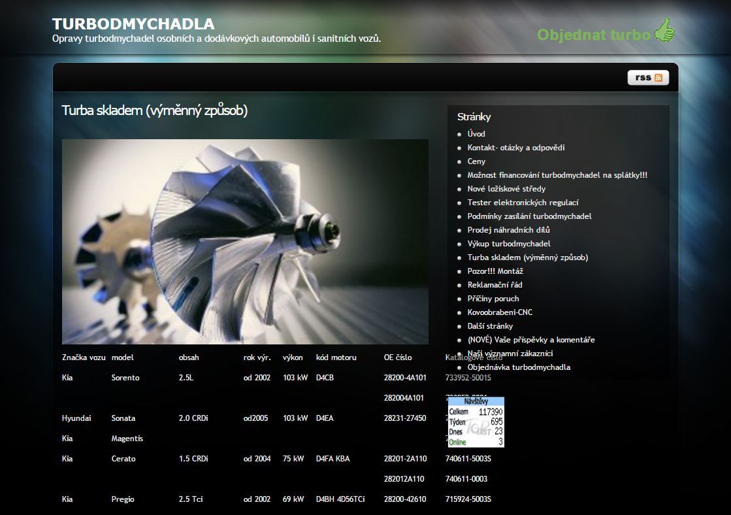731x515 pixels.
Task: Click OE number 282004A101
Action: (404, 398)
